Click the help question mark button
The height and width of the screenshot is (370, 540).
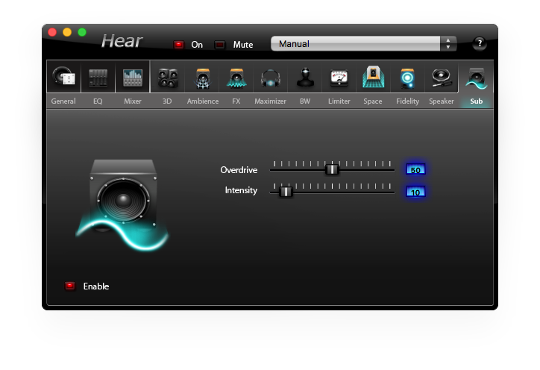(x=480, y=43)
